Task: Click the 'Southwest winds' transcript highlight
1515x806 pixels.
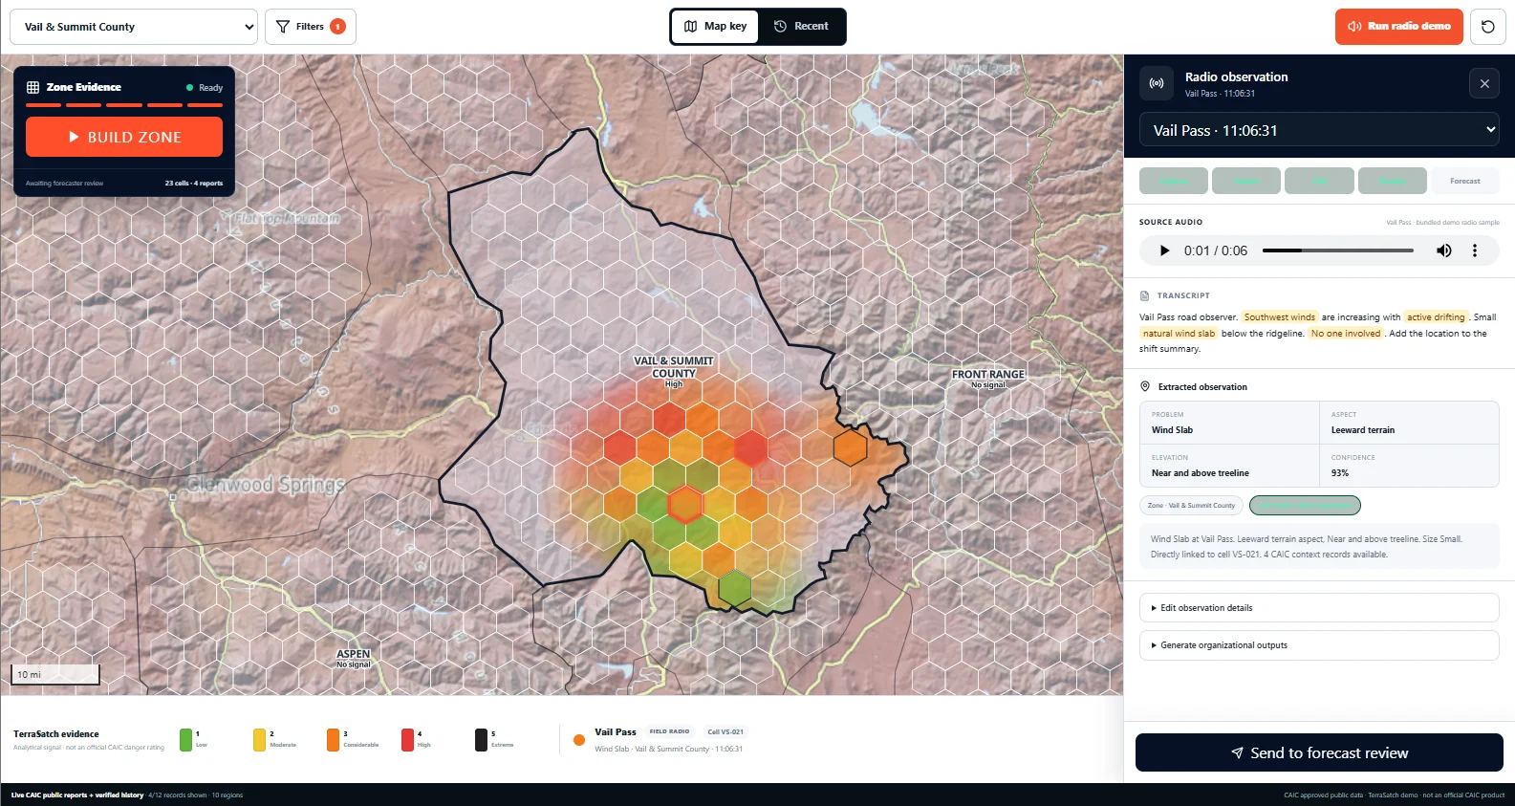Action: (1280, 317)
